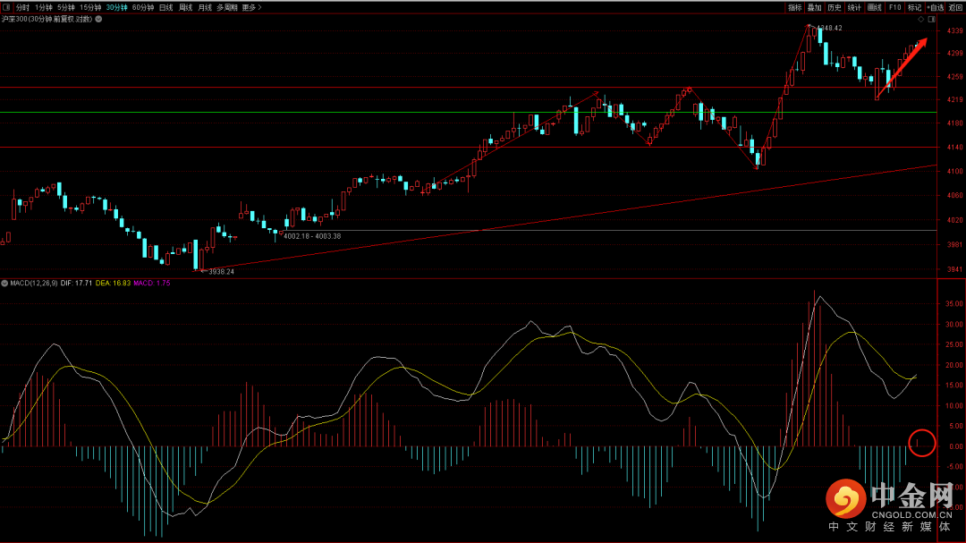Toggle the side panel icon left of 分时
966x543 pixels.
(x=6, y=7)
